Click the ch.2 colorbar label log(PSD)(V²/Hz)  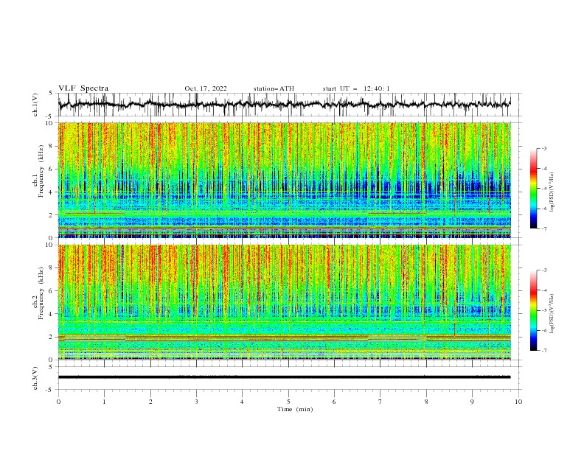pos(552,313)
